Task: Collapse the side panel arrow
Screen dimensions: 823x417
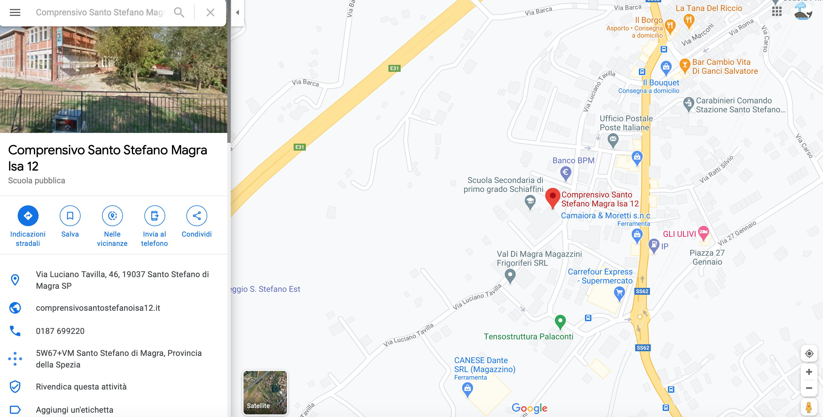Action: [x=237, y=12]
